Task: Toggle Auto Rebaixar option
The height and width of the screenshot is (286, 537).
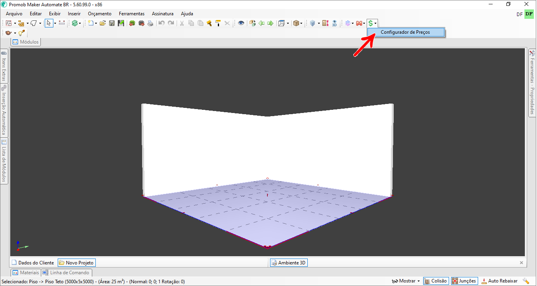Action: [499, 281]
